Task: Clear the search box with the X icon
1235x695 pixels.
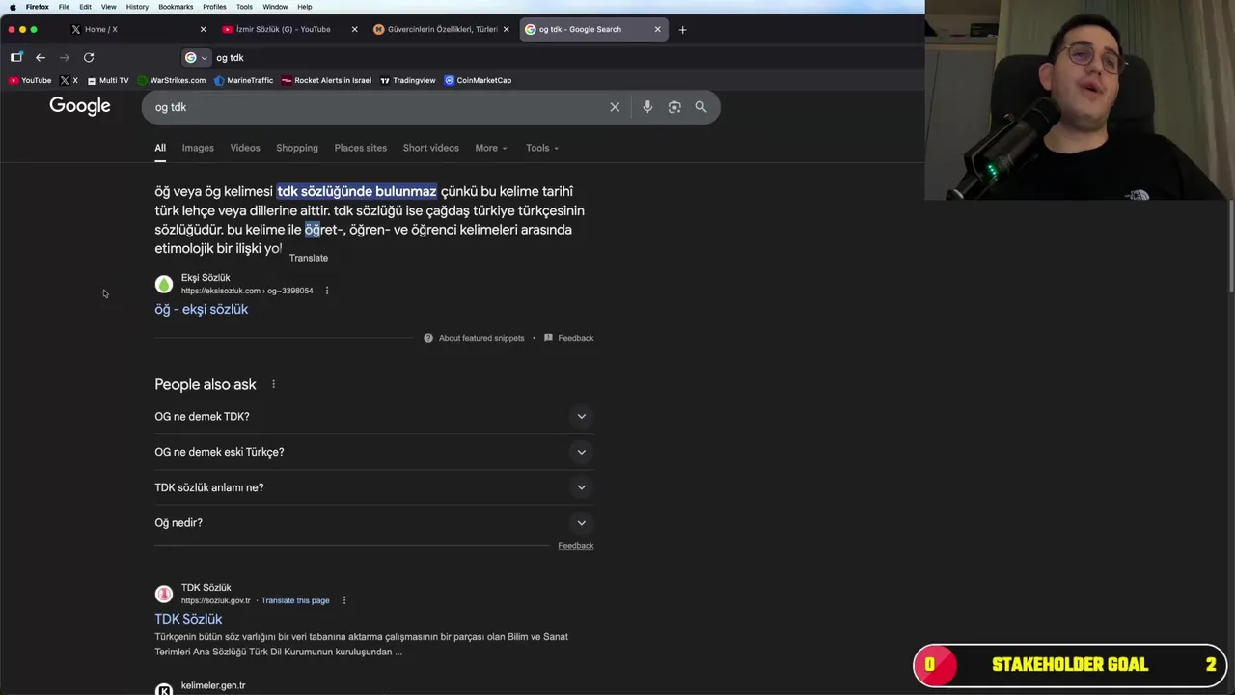Action: pos(615,107)
